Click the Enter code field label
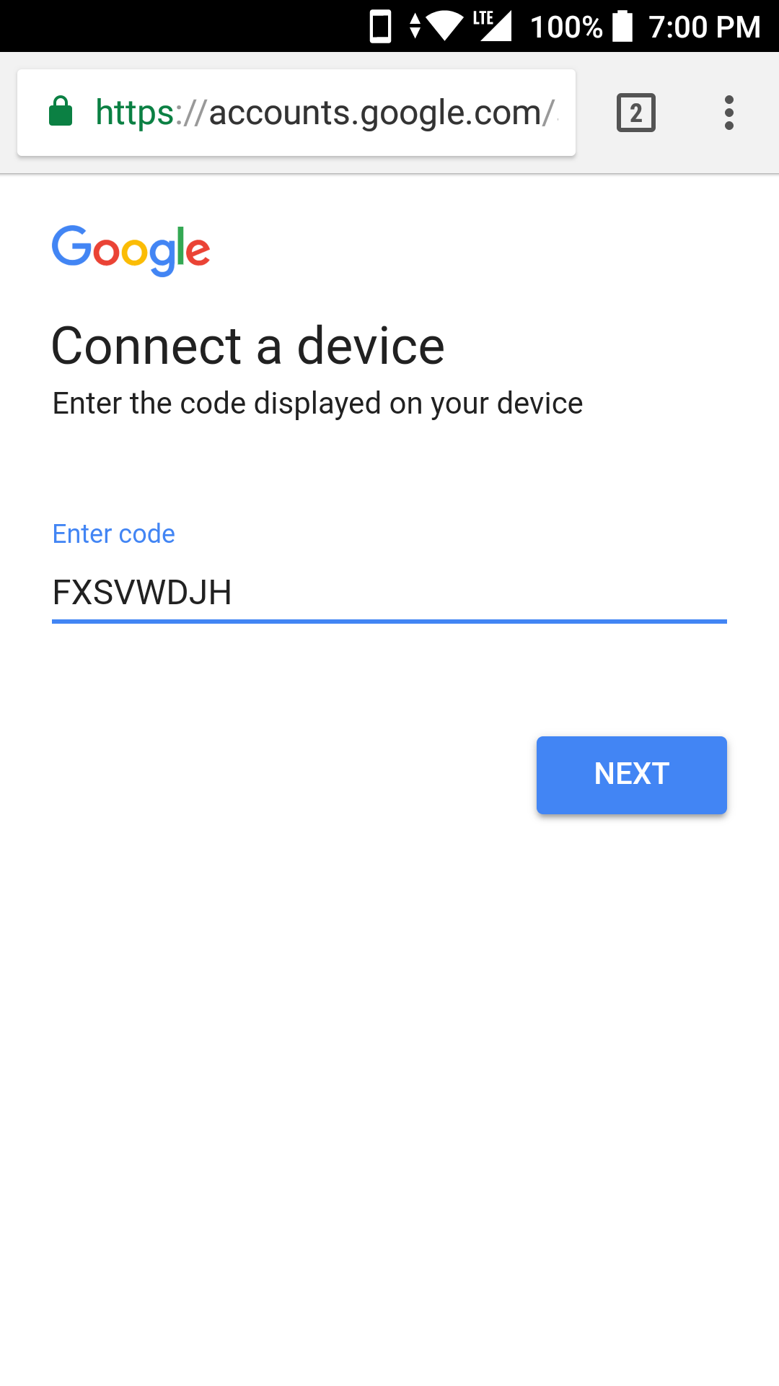 (x=114, y=534)
